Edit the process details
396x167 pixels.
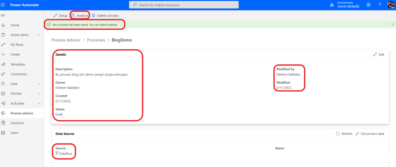click(x=378, y=55)
